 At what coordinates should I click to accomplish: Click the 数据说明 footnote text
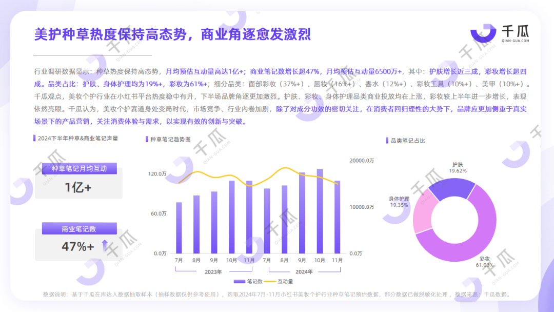[276, 295]
